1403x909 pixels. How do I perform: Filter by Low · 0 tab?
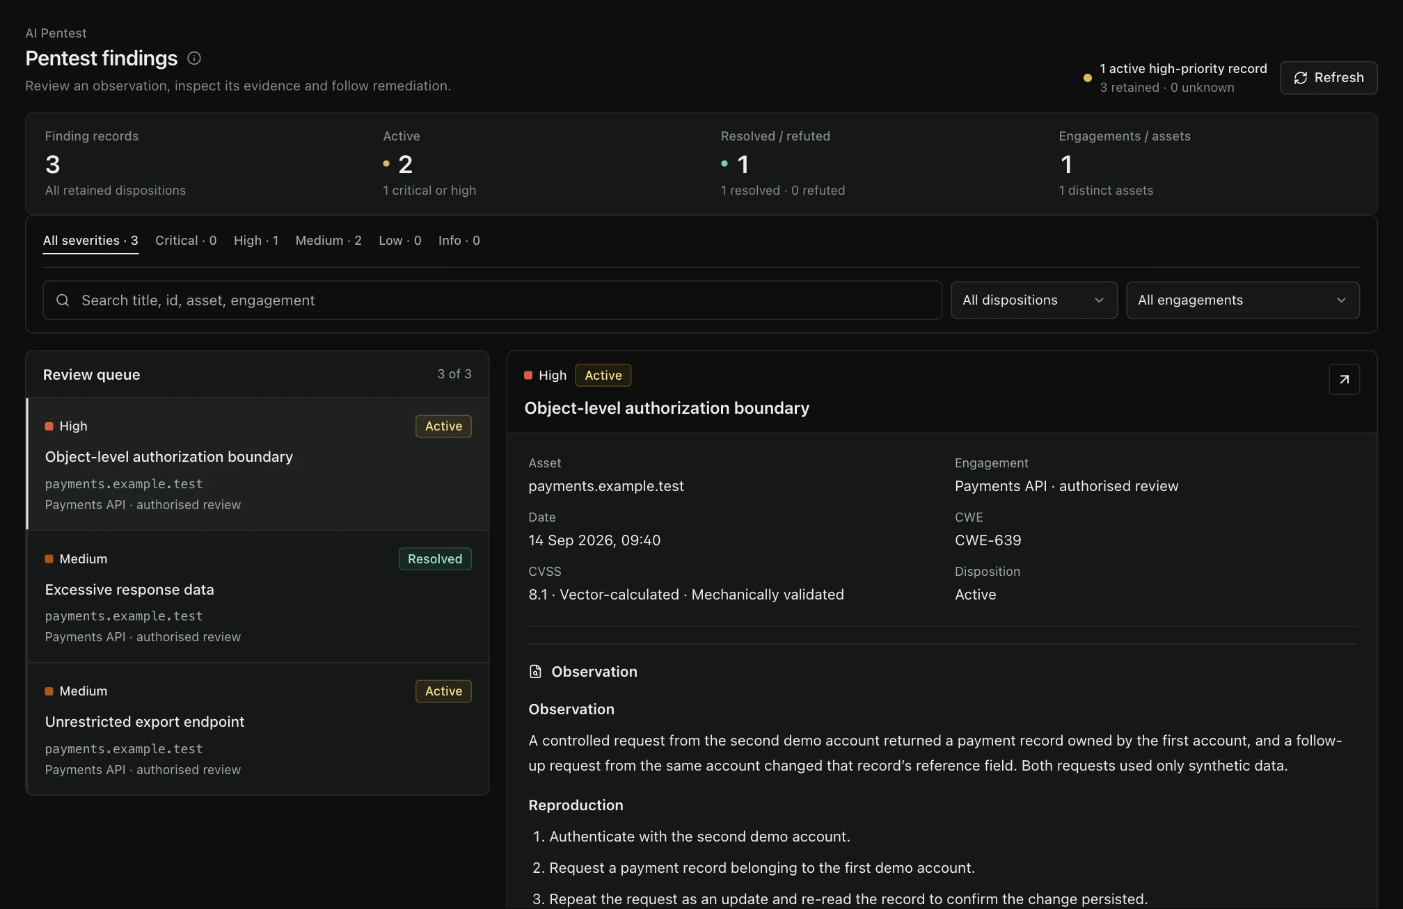click(x=400, y=241)
